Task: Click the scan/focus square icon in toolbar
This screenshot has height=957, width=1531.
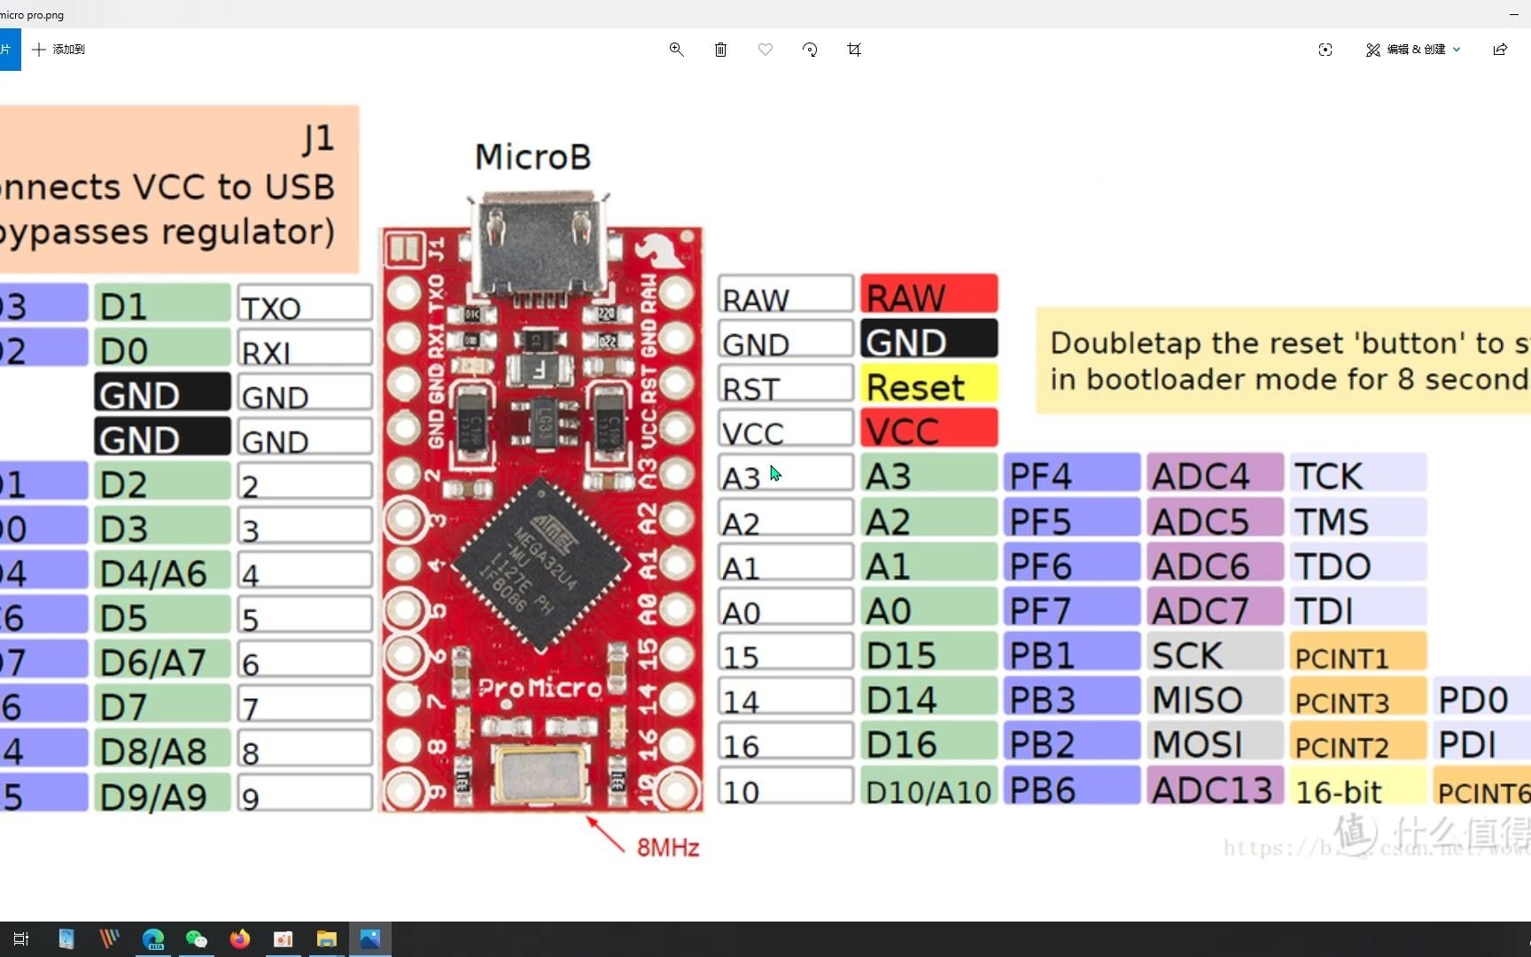Action: click(x=1325, y=50)
